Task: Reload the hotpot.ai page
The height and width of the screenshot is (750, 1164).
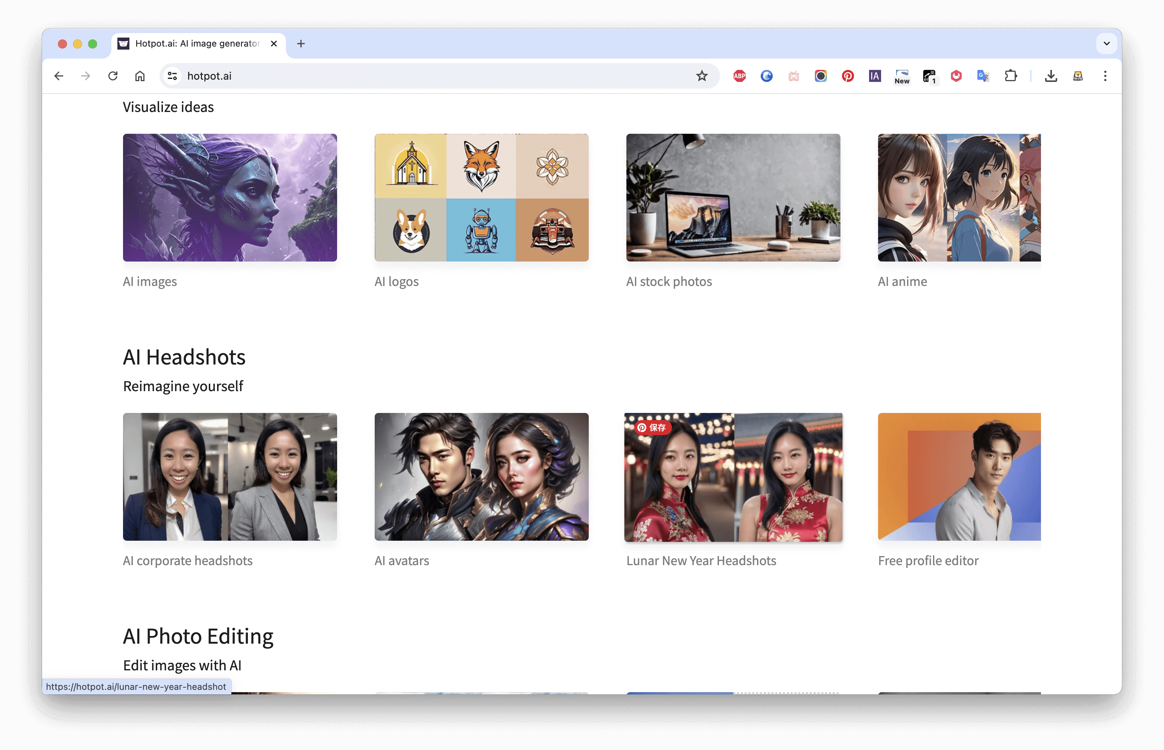Action: click(112, 76)
